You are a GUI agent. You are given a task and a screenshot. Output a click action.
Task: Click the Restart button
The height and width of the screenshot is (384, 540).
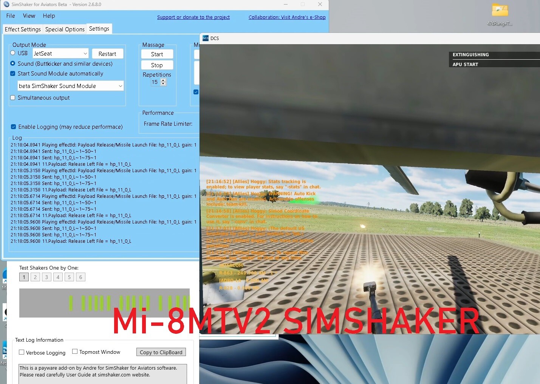click(107, 54)
